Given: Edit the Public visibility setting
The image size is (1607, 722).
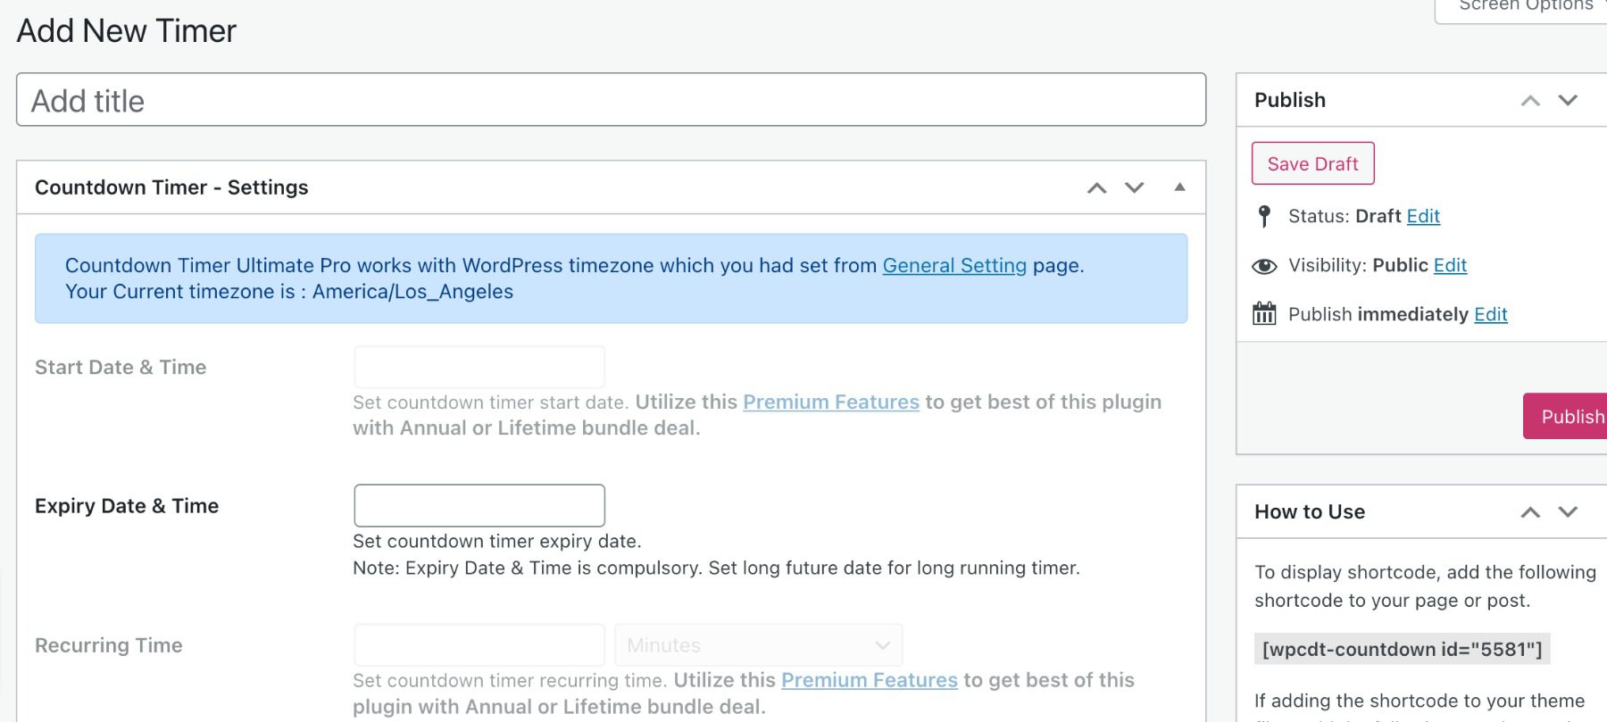Looking at the screenshot, I should point(1450,265).
